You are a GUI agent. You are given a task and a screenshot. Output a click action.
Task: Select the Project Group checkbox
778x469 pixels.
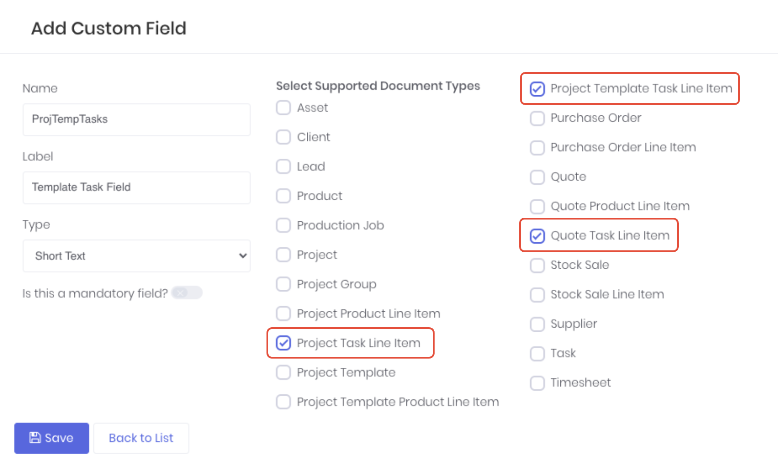[x=283, y=284]
